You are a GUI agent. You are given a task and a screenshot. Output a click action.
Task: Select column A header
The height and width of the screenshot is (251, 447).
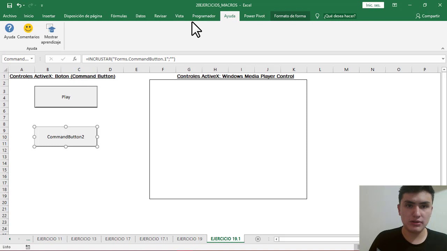(x=22, y=70)
